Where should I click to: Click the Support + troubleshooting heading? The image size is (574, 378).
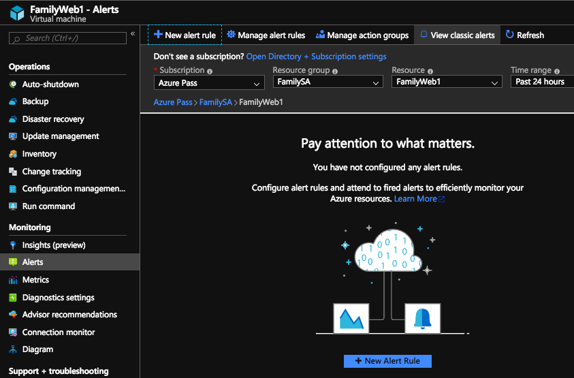[x=59, y=371]
